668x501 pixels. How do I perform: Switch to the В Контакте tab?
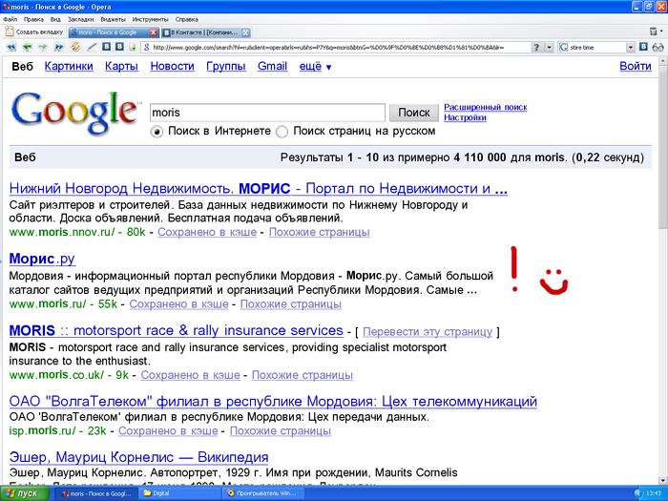pyautogui.click(x=205, y=32)
